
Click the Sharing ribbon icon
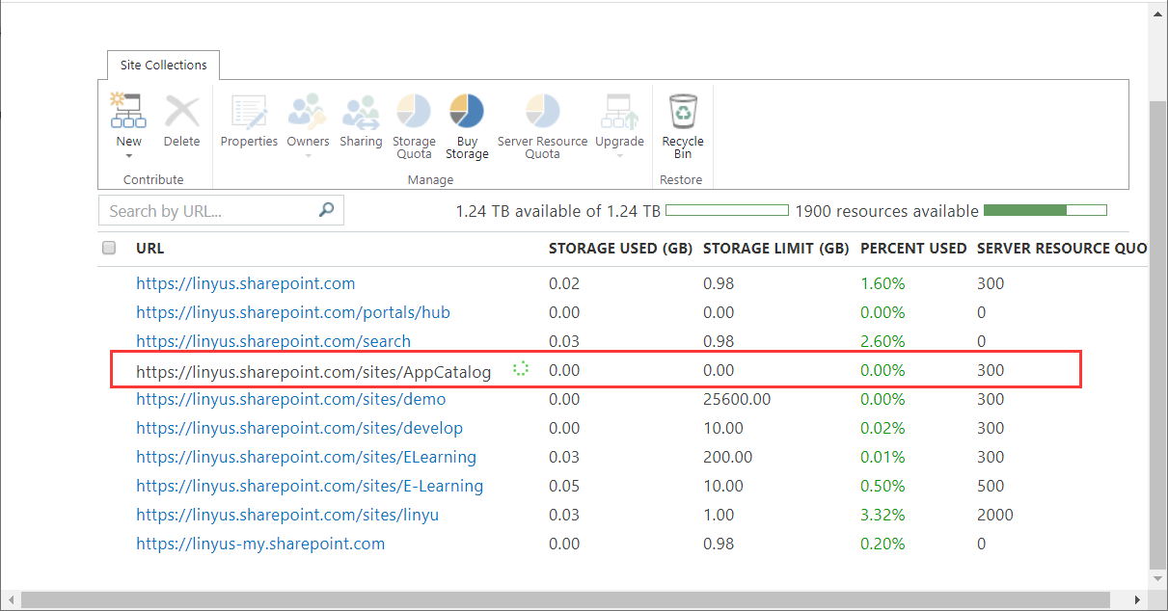tap(361, 111)
